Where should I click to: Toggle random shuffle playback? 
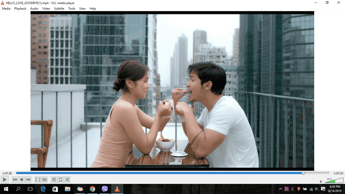point(67,180)
